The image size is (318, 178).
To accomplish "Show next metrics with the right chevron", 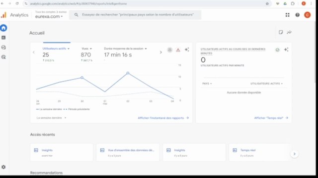I will pyautogui.click(x=161, y=52).
